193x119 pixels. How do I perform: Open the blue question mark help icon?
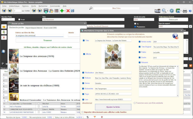[x=190, y=11]
